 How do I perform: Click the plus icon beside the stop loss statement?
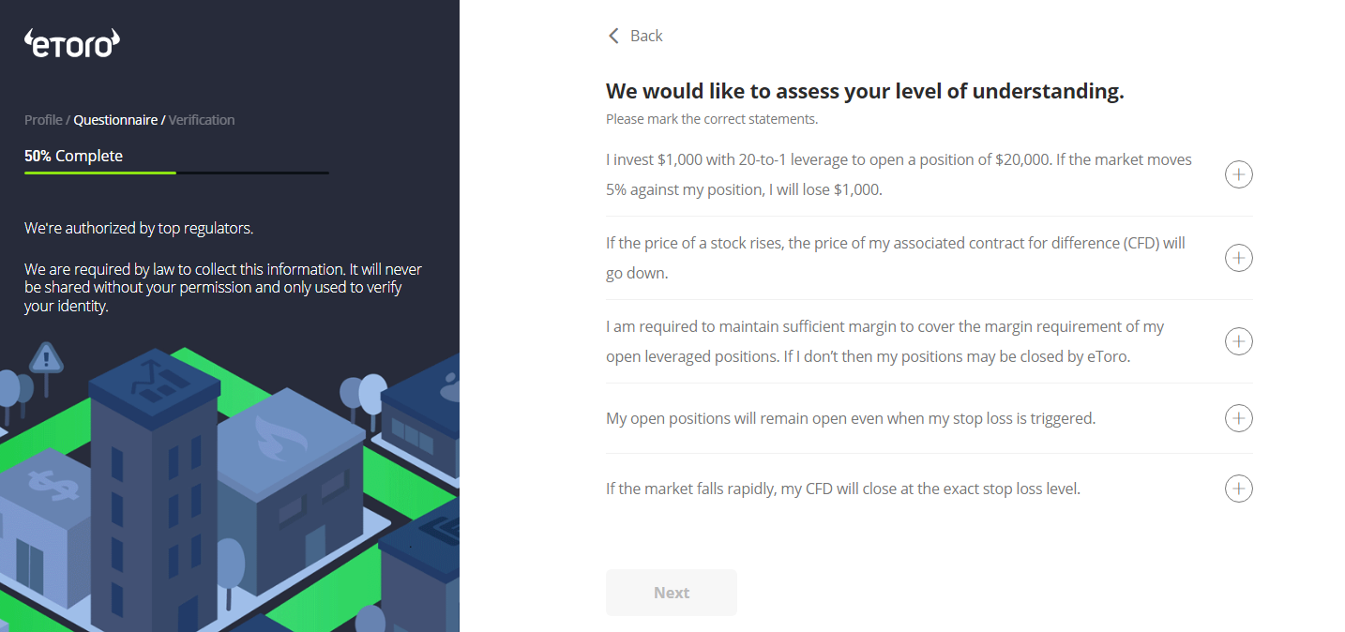click(1238, 418)
